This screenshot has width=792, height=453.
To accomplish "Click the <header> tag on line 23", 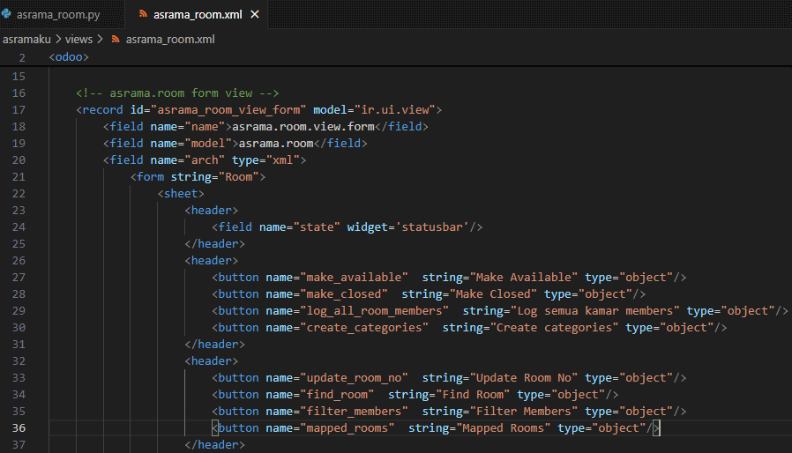I will [x=211, y=210].
